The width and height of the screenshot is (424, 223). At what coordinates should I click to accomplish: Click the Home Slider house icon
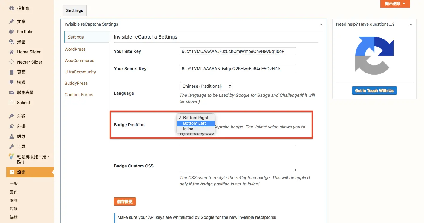[x=12, y=52]
